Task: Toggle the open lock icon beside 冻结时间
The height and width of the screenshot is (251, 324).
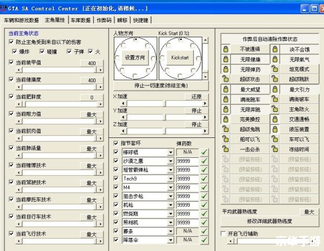Action: [x=275, y=149]
